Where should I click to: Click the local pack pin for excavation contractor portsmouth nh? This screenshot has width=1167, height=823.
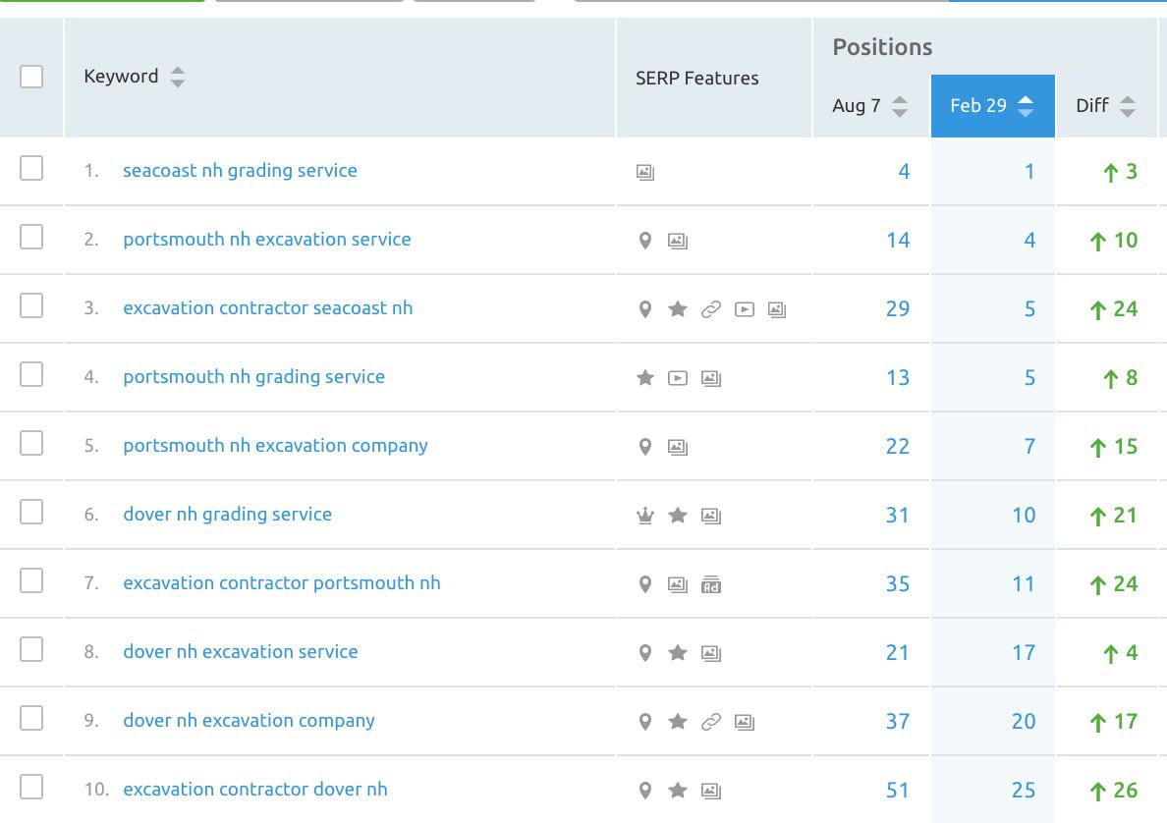[x=645, y=584]
